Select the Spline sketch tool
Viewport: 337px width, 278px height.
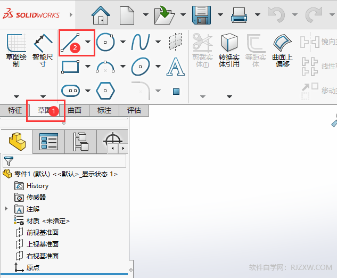141,42
